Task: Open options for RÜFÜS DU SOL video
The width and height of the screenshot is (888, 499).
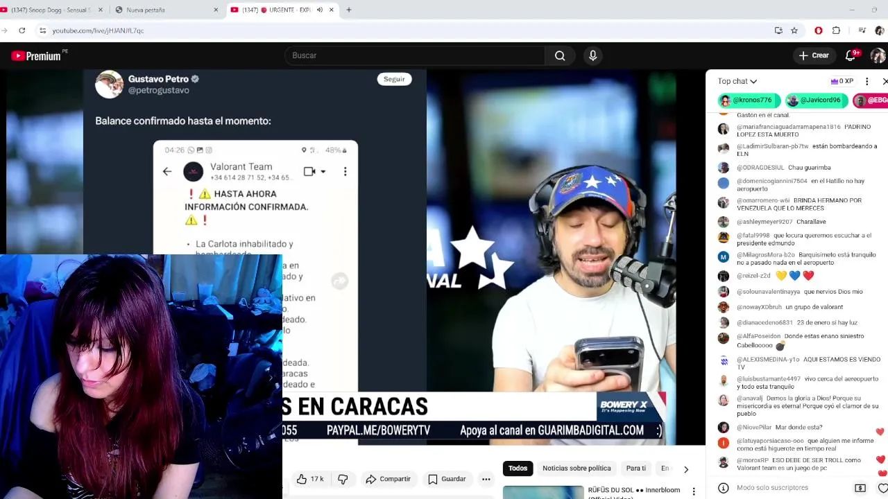Action: [x=694, y=491]
